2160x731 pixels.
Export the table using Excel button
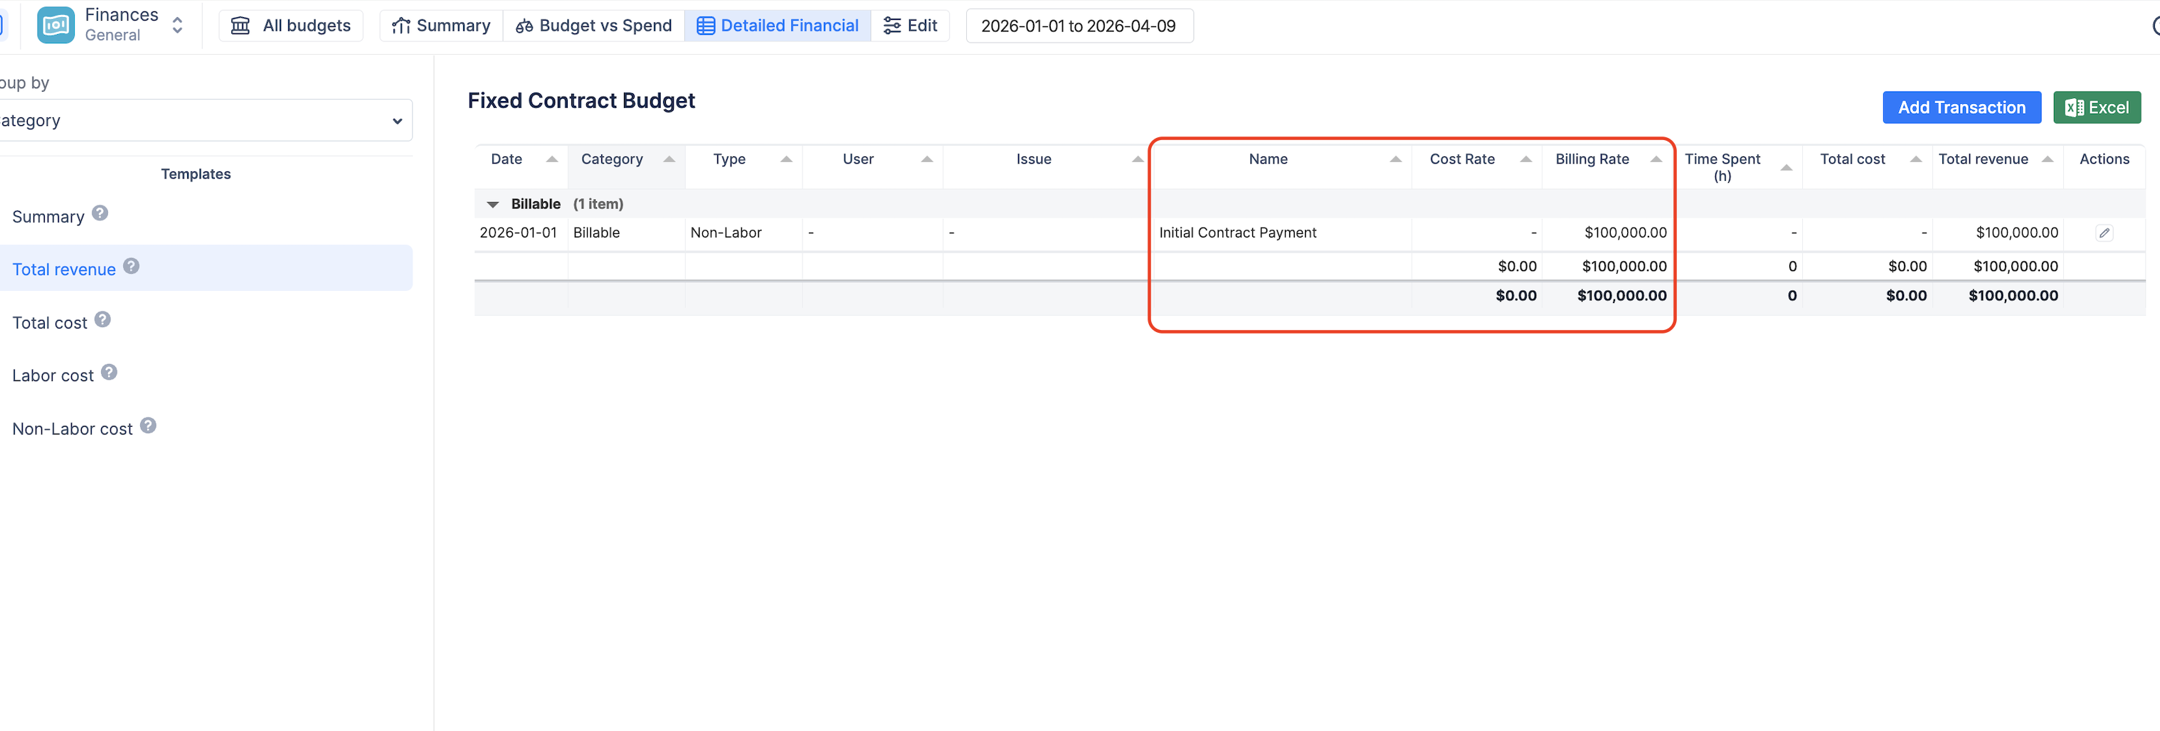(2096, 107)
